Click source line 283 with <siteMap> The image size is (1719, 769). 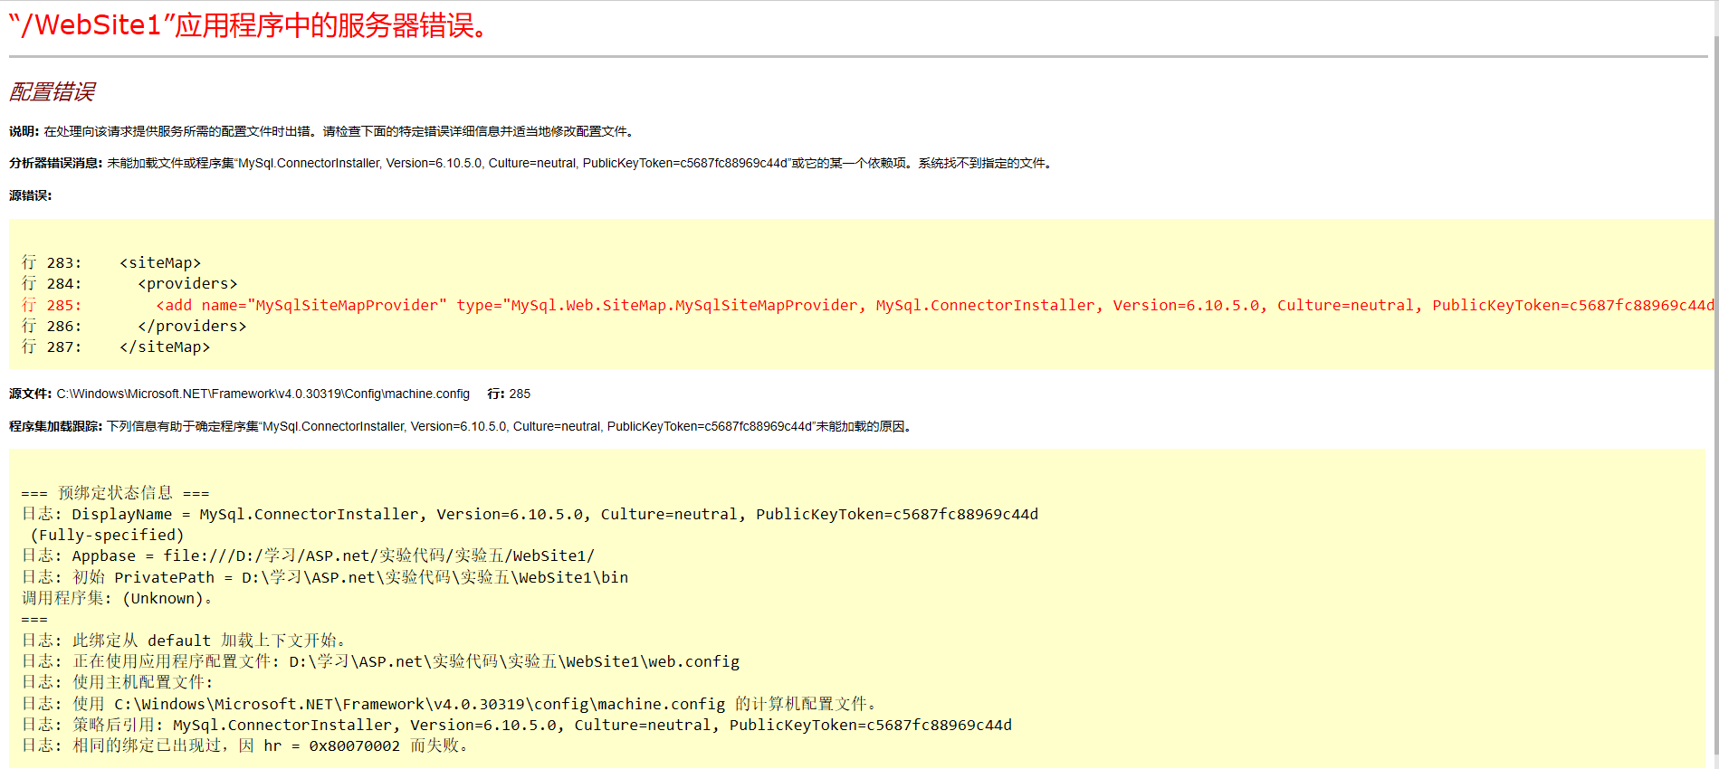tap(111, 262)
